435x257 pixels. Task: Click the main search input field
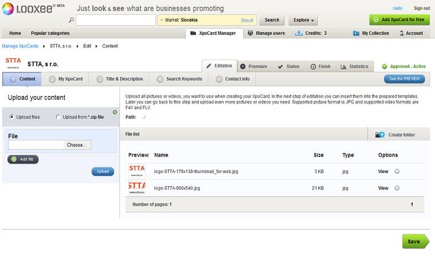(116, 20)
